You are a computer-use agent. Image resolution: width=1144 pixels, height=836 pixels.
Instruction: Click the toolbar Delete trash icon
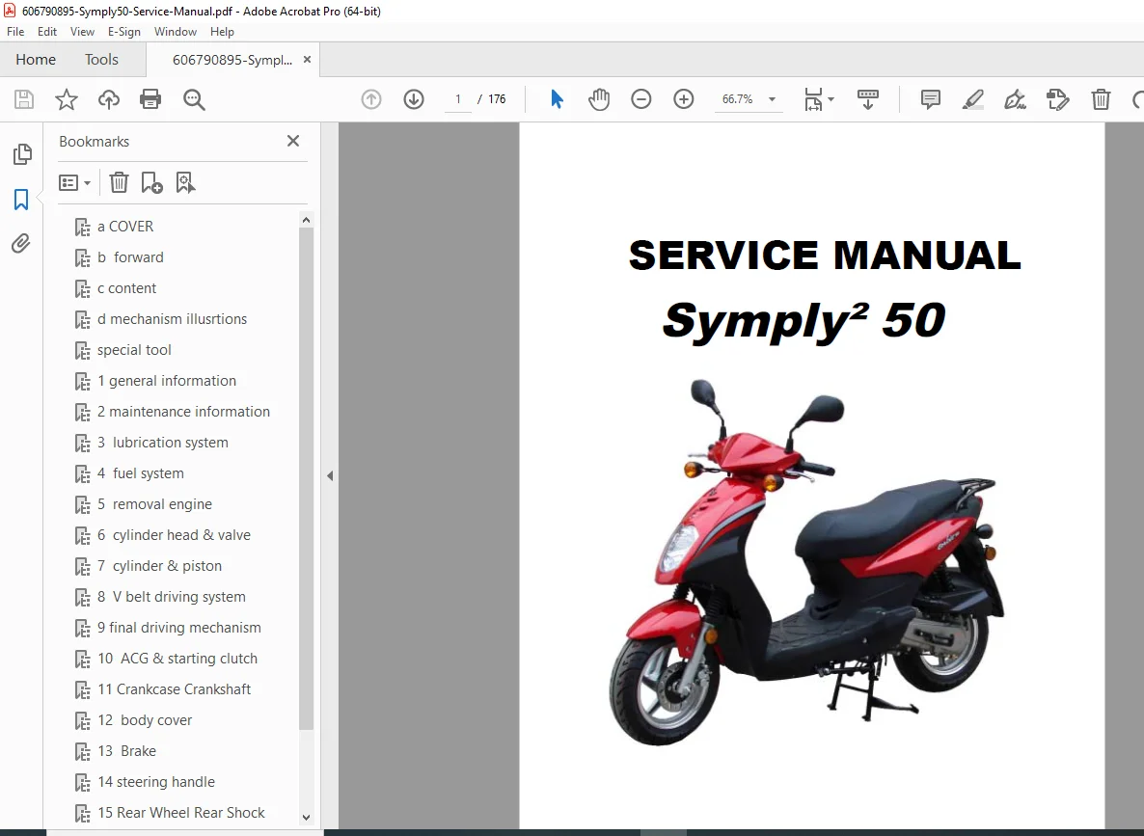coord(1101,99)
